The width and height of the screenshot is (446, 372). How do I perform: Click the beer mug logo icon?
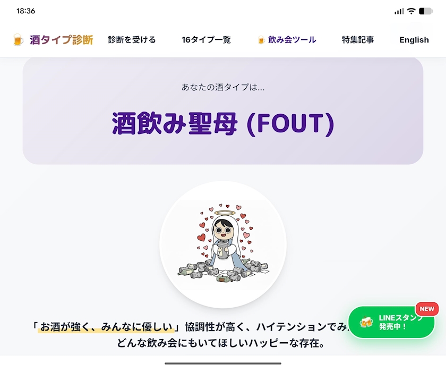click(18, 39)
